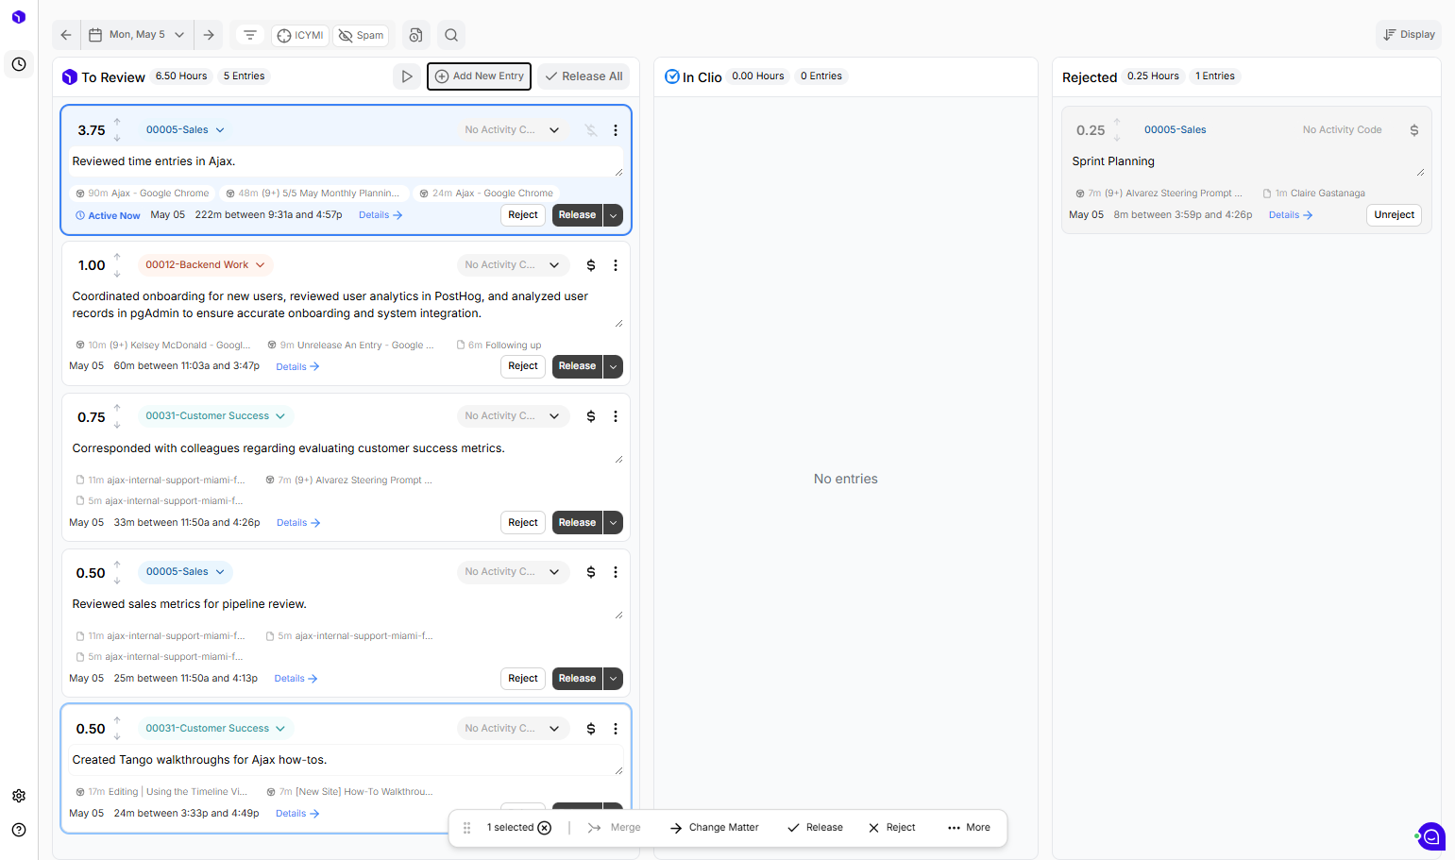Screen dimensions: 1455x860
Task: Go to the next day with the forward arrow
Action: [209, 35]
